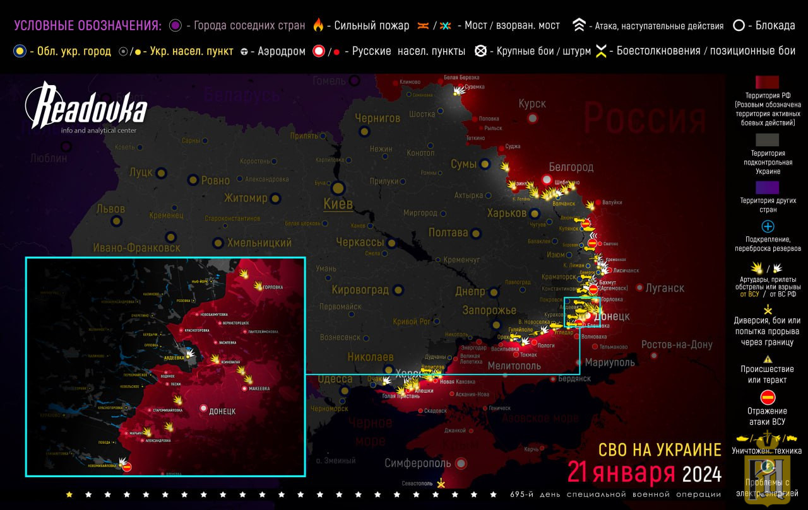This screenshot has height=510, width=808.
Task: Click the purple neighboring-country city legend icon
Action: [x=175, y=26]
